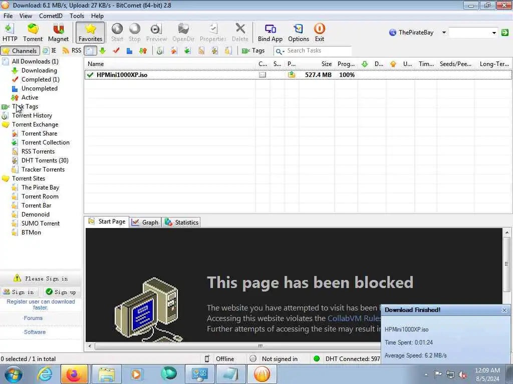Open the File menu

point(8,15)
